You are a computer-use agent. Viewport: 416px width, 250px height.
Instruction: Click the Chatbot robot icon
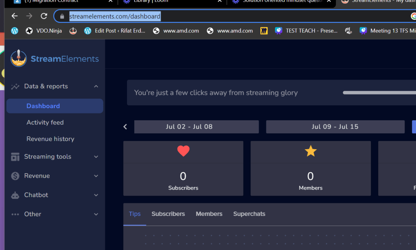(x=15, y=195)
